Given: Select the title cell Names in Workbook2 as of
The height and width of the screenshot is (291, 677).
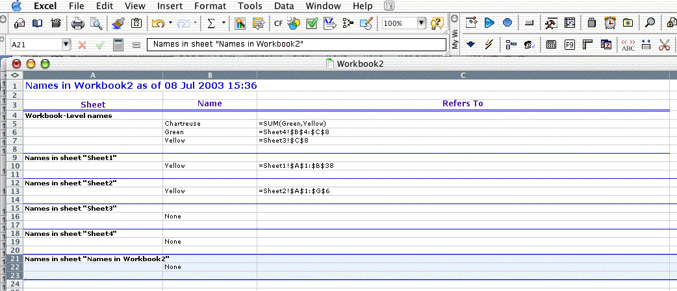Looking at the screenshot, I should 93,86.
